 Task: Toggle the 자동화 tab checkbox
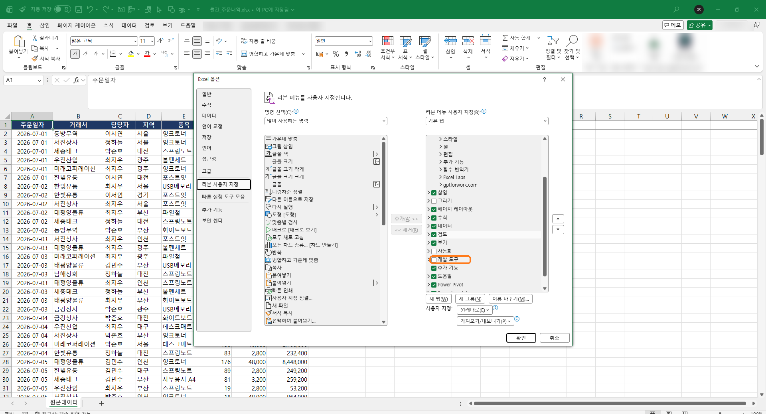(434, 251)
